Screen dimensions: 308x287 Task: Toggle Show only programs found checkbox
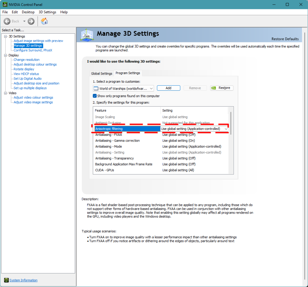click(95, 96)
